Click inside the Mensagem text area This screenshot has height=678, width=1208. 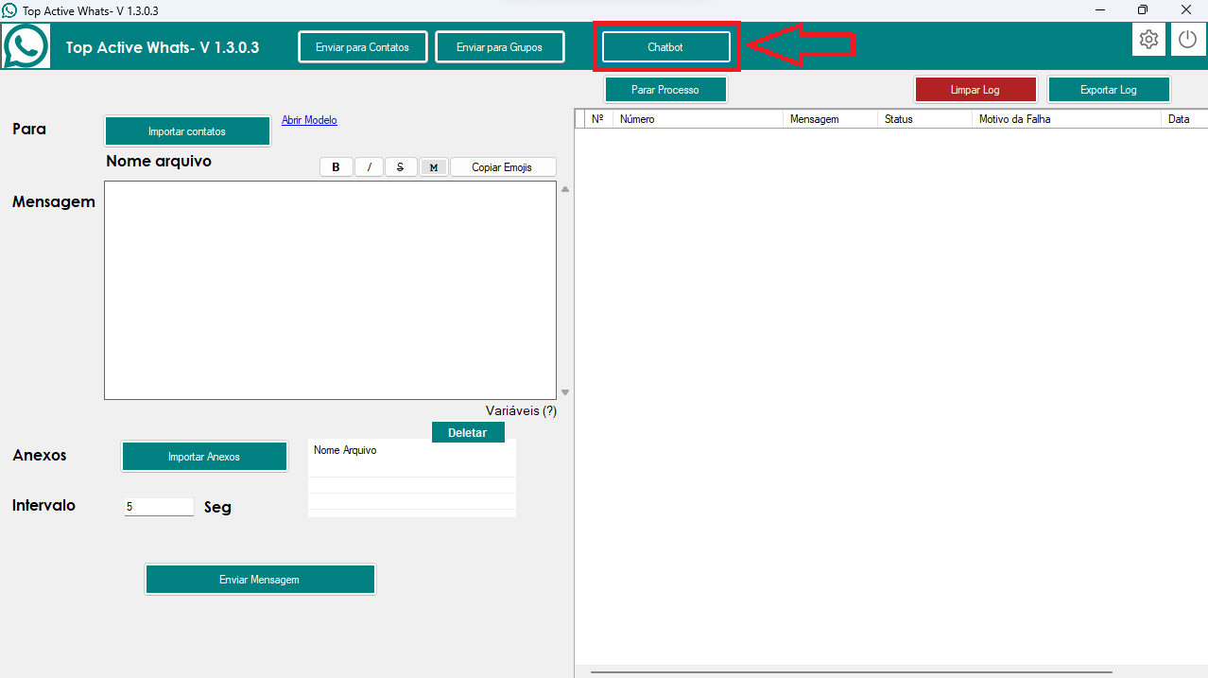click(330, 290)
